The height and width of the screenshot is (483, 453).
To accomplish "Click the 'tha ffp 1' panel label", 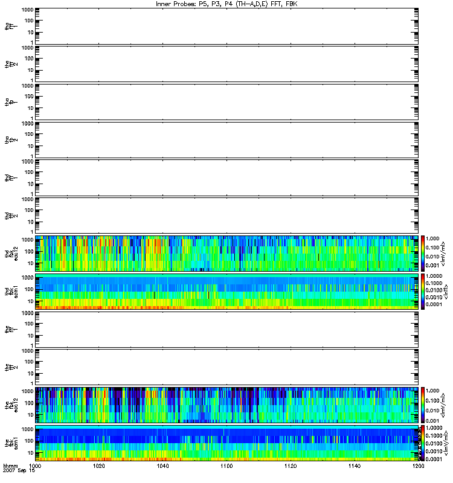I will (11, 102).
